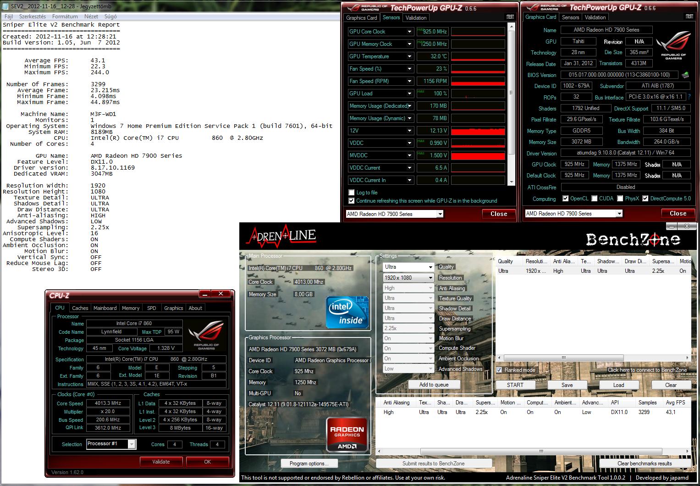Image resolution: width=700 pixels, height=486 pixels.
Task: Open Fan Speed (RPM) sensor dropdown
Action: (x=409, y=81)
